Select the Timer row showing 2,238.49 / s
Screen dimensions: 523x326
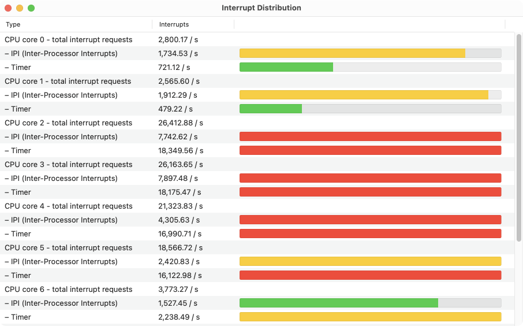(x=257, y=317)
